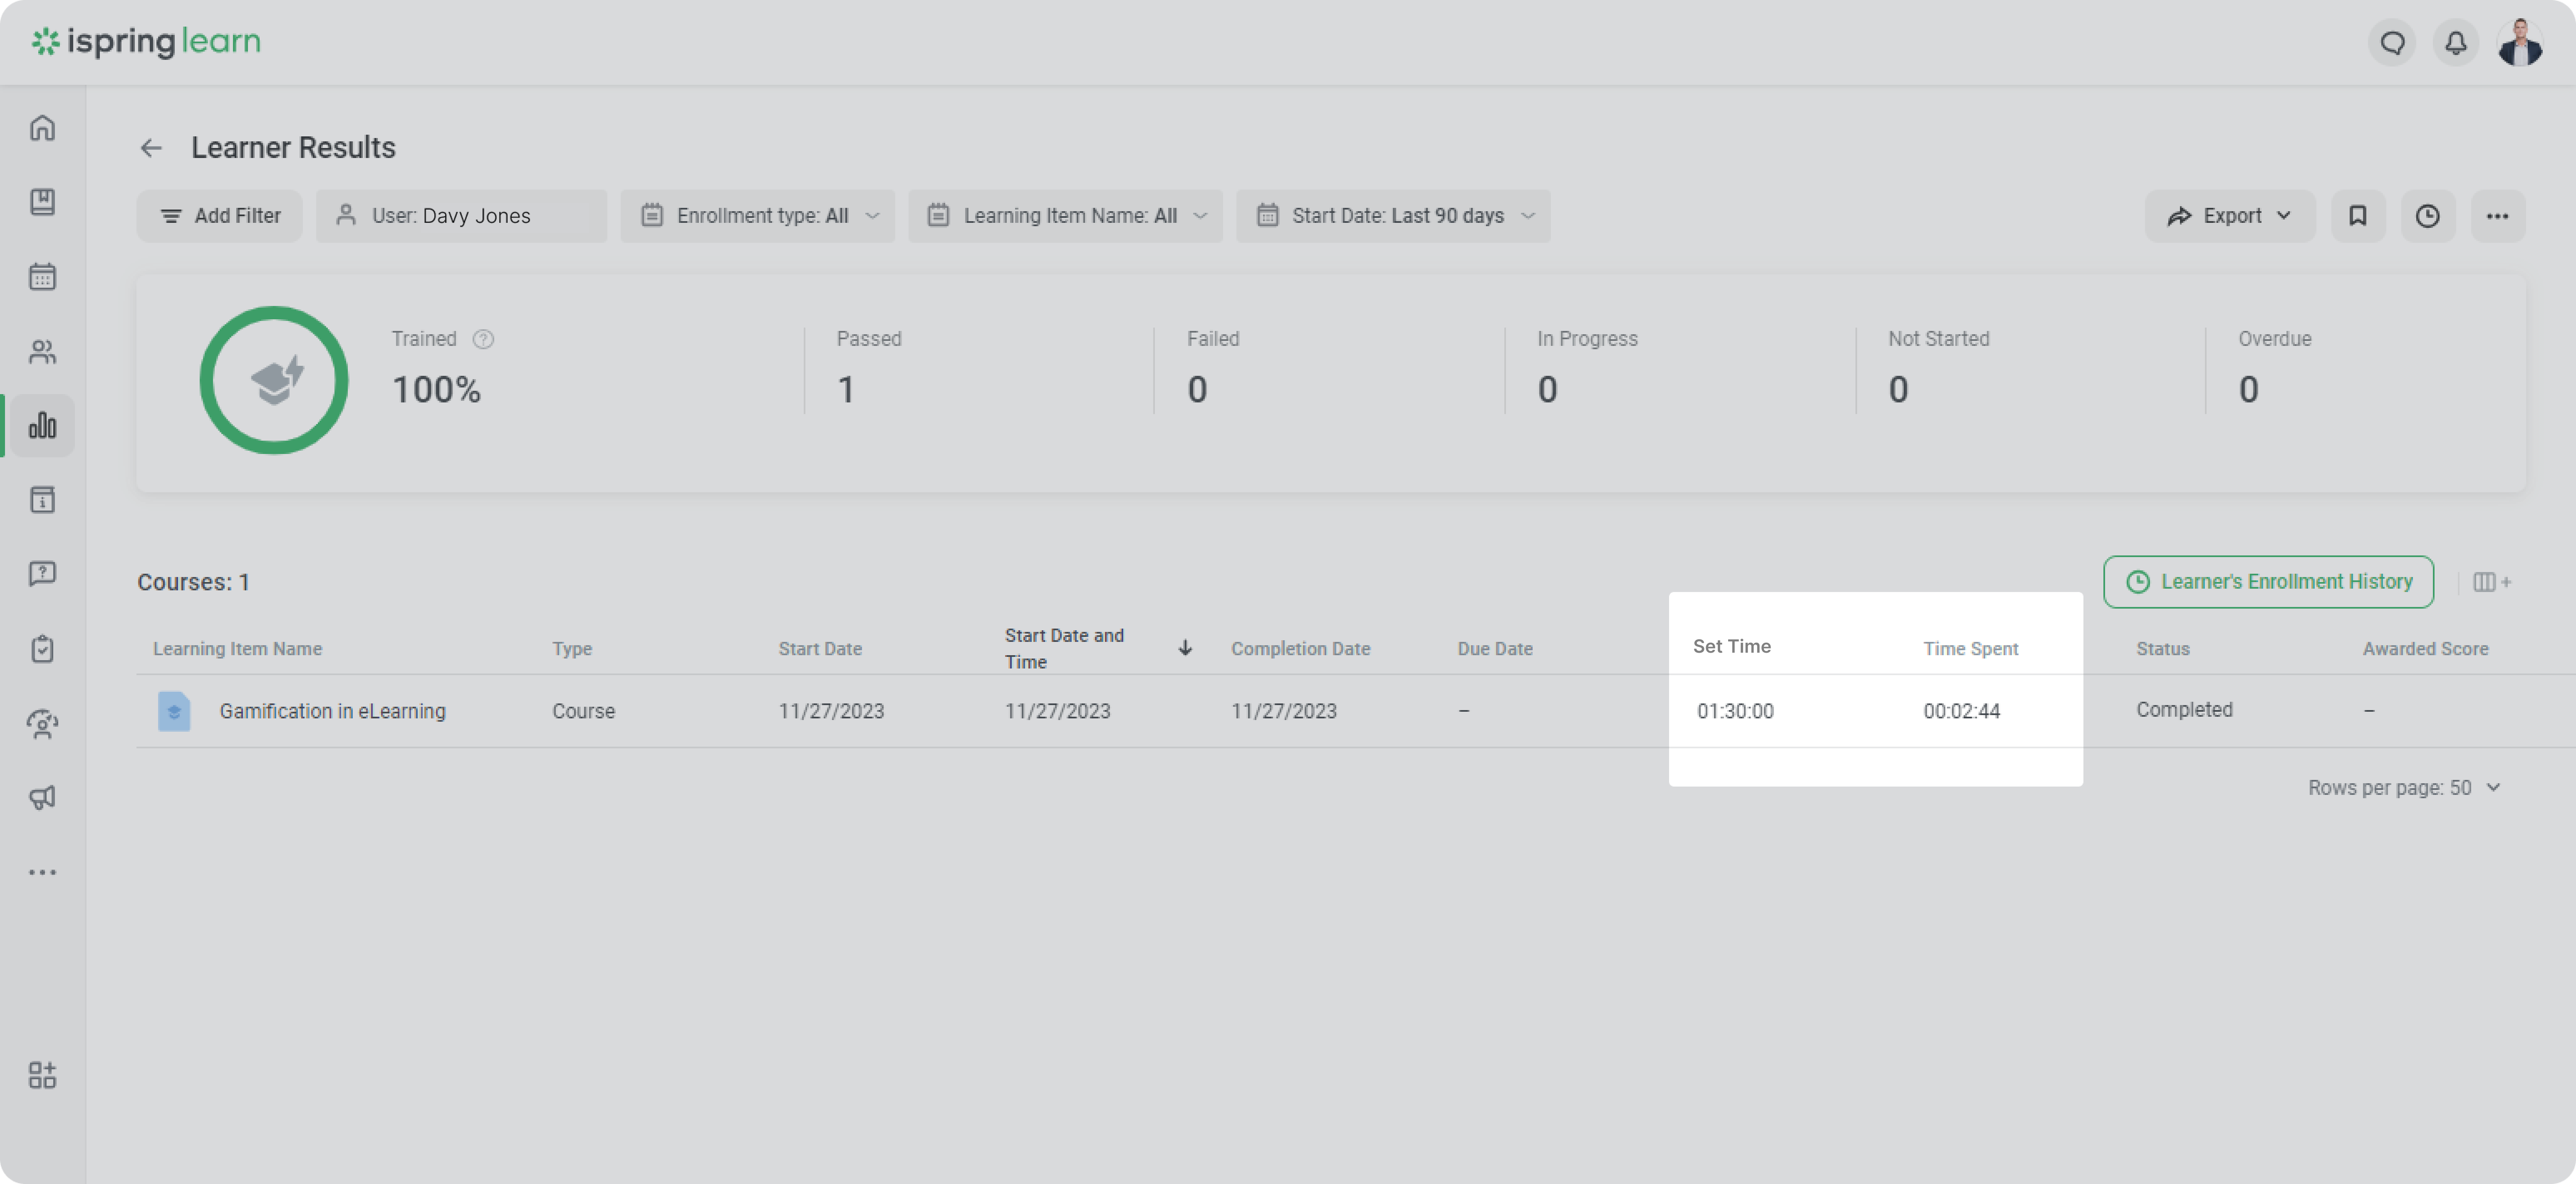
Task: Open the Calendar sidebar icon
Action: click(42, 277)
